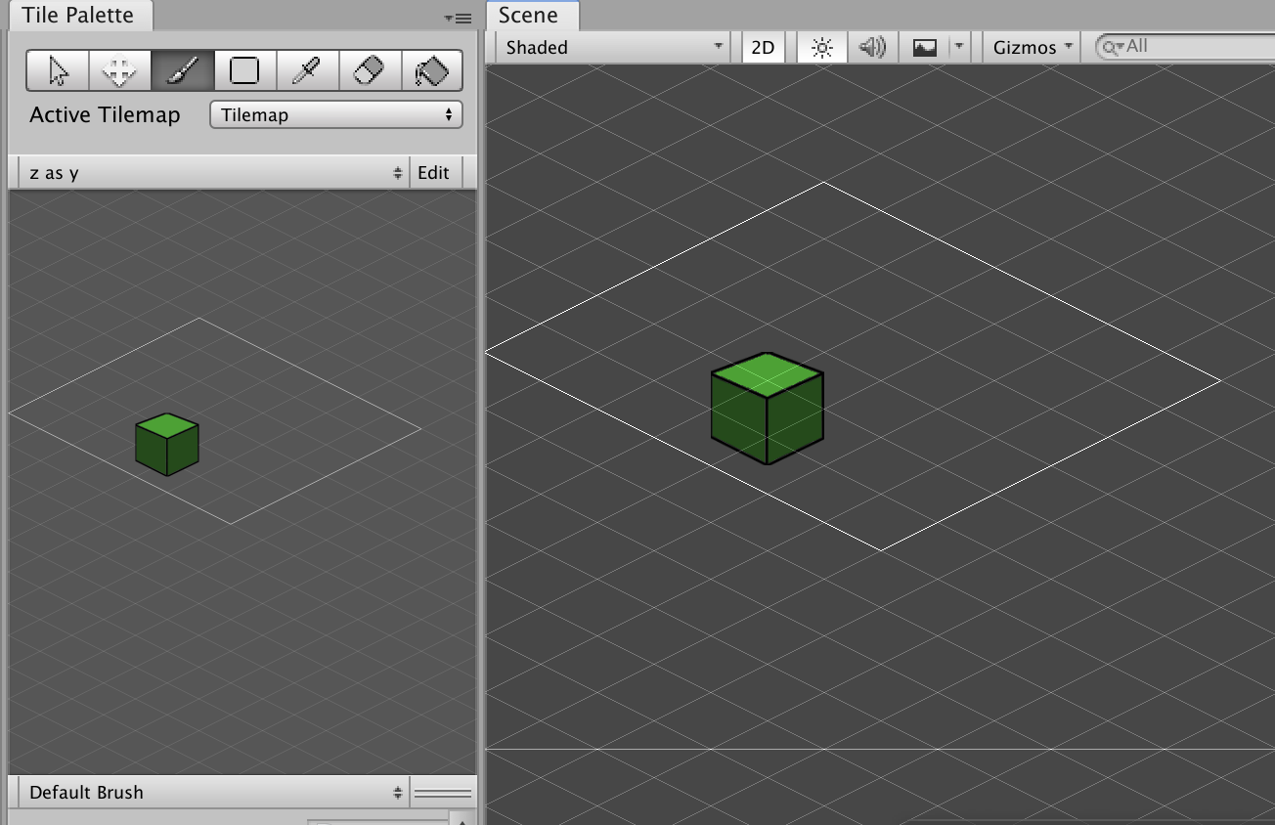
Task: Switch to the Tile Palette tab
Action: (x=78, y=15)
